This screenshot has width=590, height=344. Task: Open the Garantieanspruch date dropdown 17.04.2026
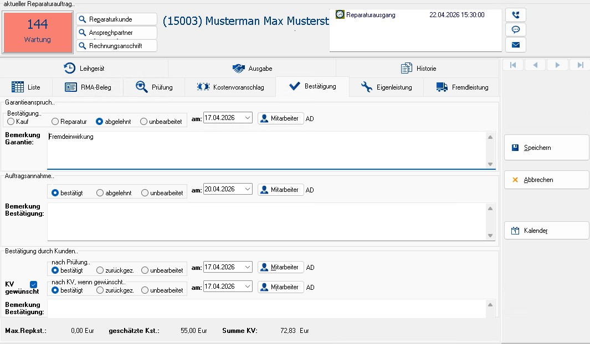tap(247, 118)
